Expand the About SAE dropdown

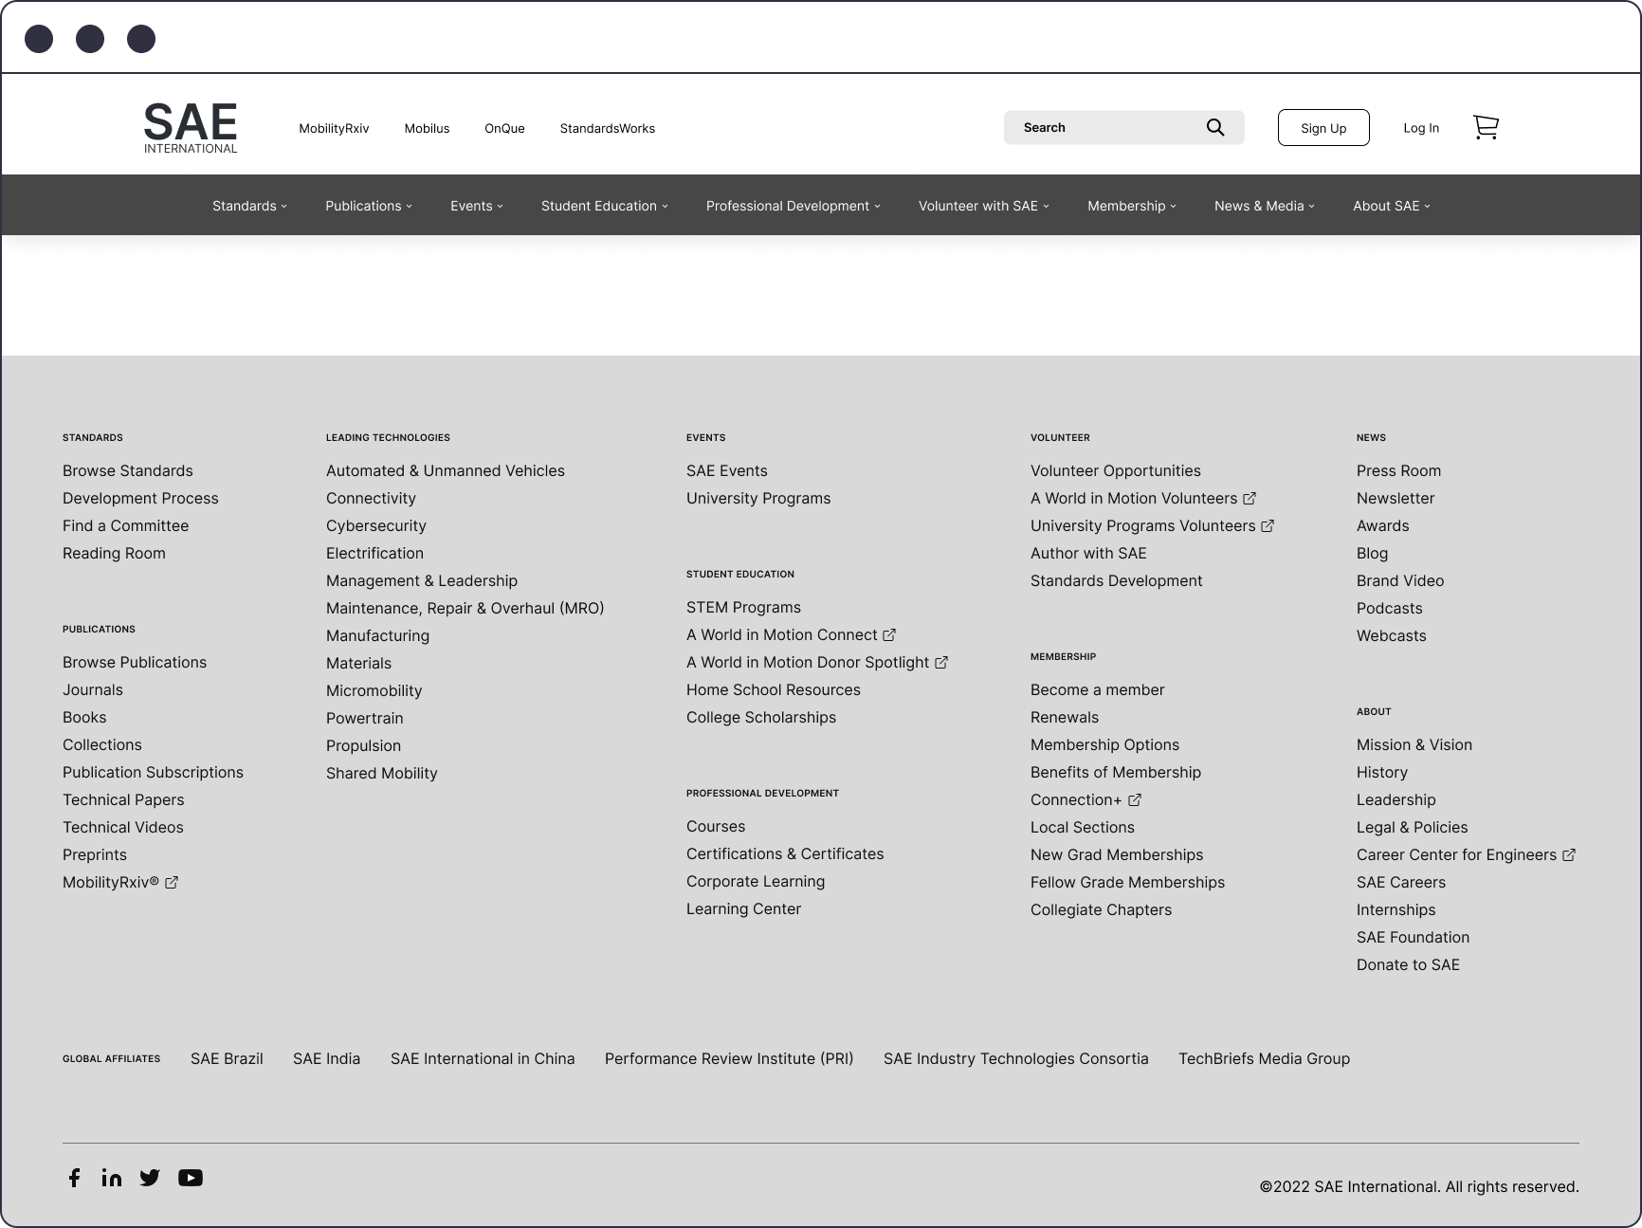(x=1392, y=206)
